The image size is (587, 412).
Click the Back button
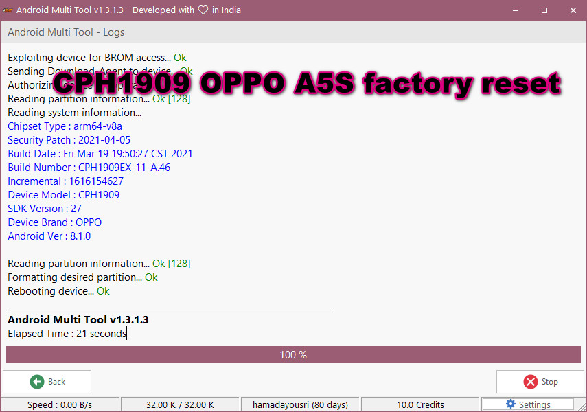pyautogui.click(x=47, y=382)
